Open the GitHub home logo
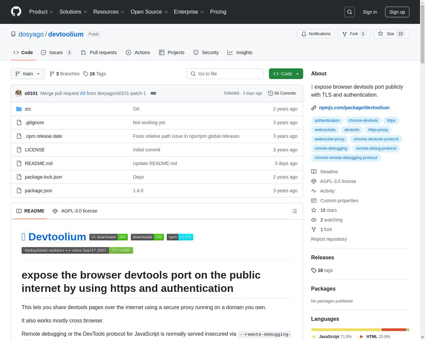 click(16, 12)
